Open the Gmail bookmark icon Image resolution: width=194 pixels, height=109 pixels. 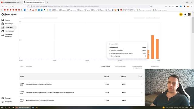(x=28, y=10)
